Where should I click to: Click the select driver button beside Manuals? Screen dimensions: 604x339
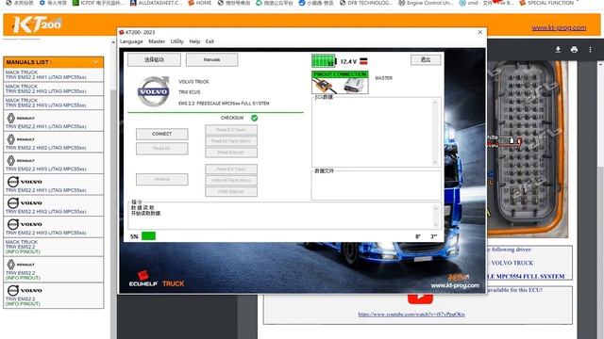pyautogui.click(x=154, y=59)
